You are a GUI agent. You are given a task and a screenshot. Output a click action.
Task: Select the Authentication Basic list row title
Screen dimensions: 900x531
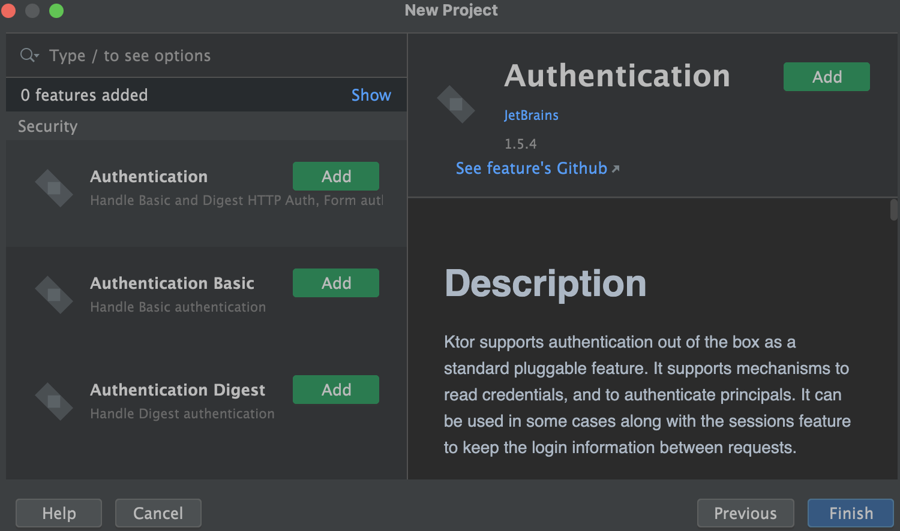pyautogui.click(x=172, y=283)
